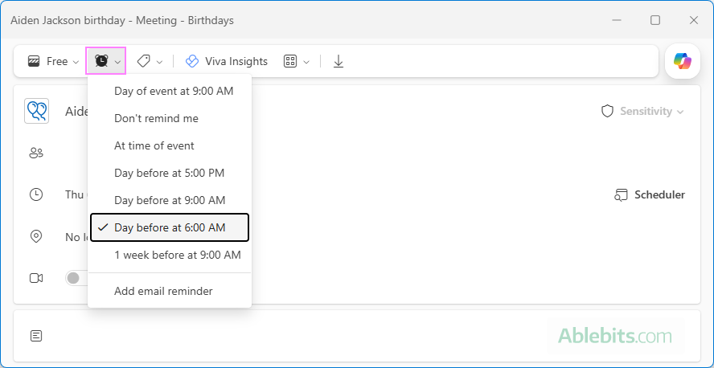Open the Copilot button
714x368 pixels.
tap(682, 61)
